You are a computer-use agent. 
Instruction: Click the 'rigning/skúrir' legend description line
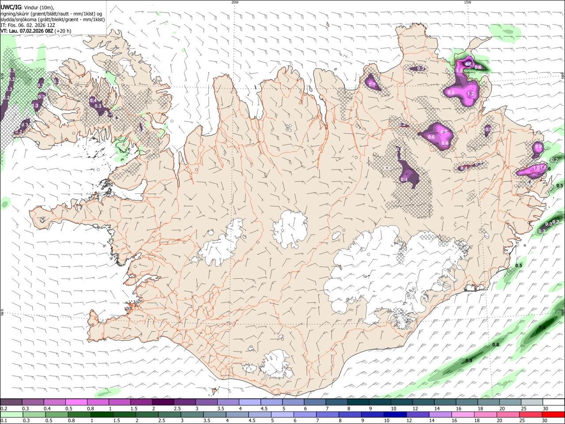tap(51, 14)
